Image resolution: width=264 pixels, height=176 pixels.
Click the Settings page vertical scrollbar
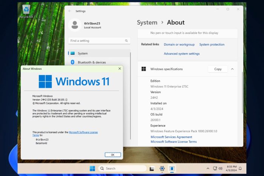(242, 93)
